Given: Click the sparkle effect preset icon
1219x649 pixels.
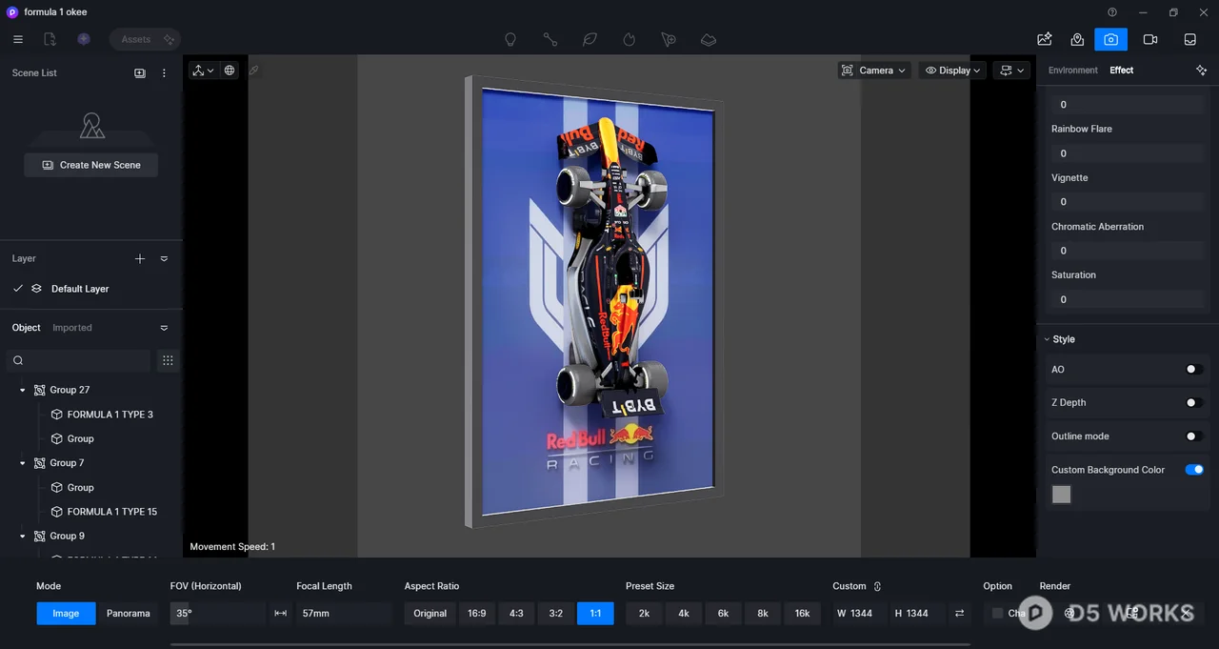Looking at the screenshot, I should 1201,71.
